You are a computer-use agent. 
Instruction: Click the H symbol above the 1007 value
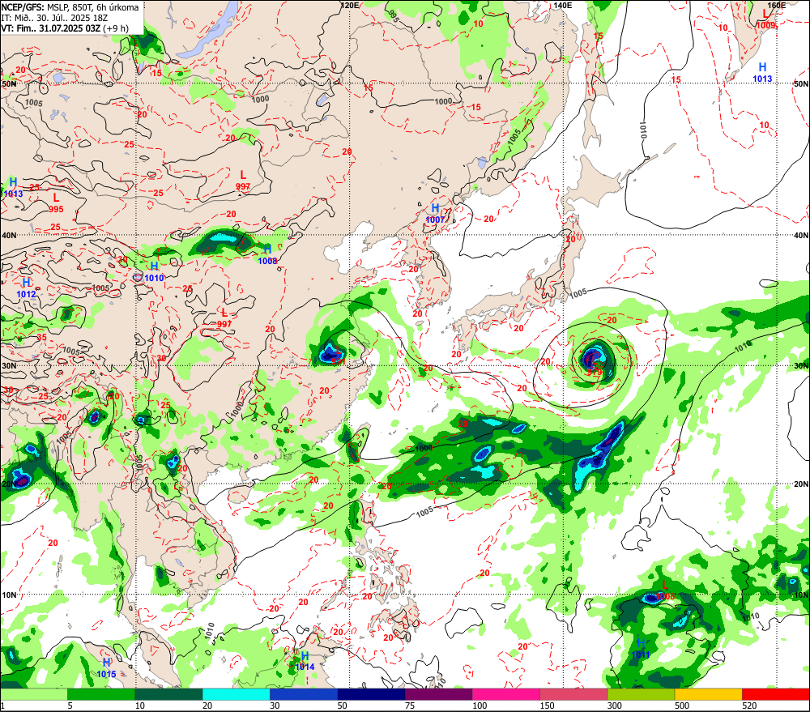(x=436, y=208)
